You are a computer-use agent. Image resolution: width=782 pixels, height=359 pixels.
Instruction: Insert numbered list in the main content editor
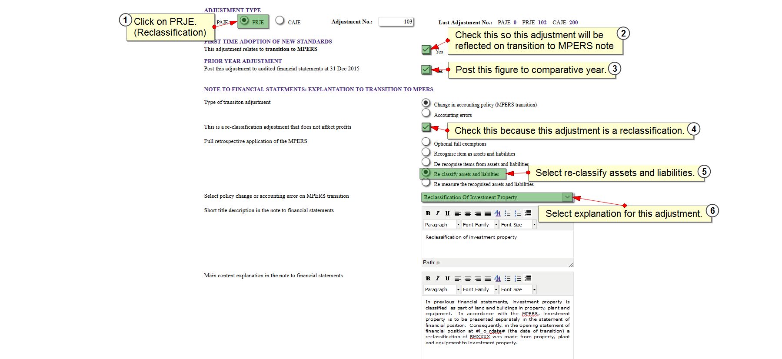click(x=517, y=279)
